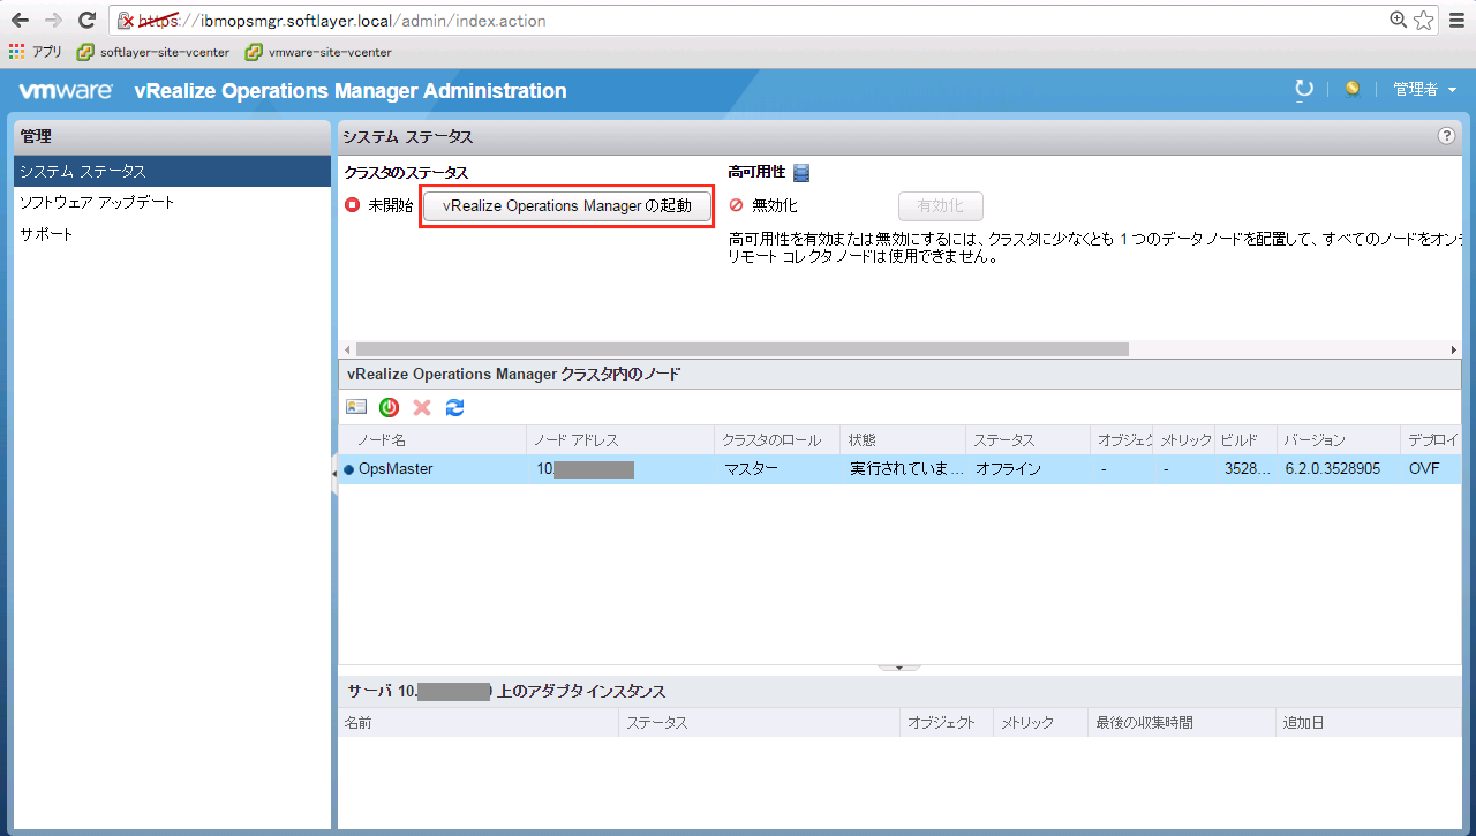Start vRealize Operations Manager
The height and width of the screenshot is (836, 1476).
(567, 206)
